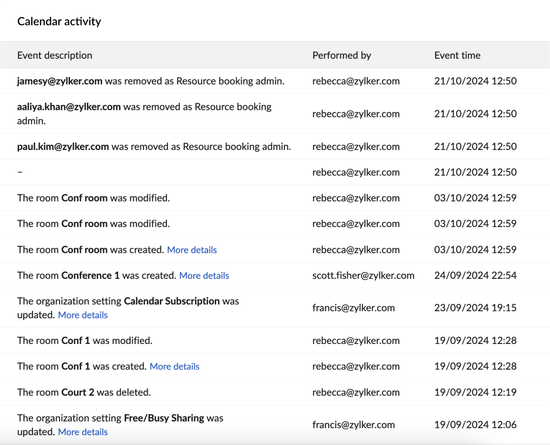Select the jamesy@zylker.com bold email text
Image resolution: width=550 pixels, height=445 pixels.
(x=60, y=81)
